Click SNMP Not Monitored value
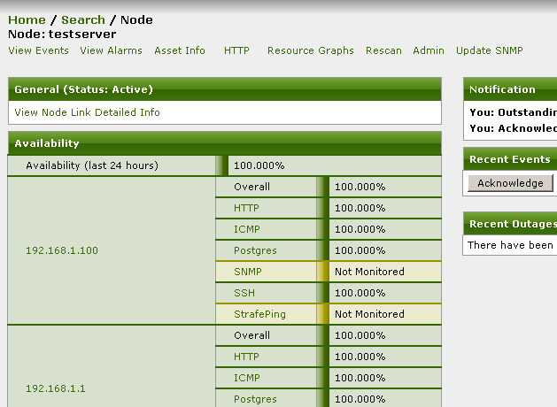The width and height of the screenshot is (557, 407). pyautogui.click(x=369, y=272)
